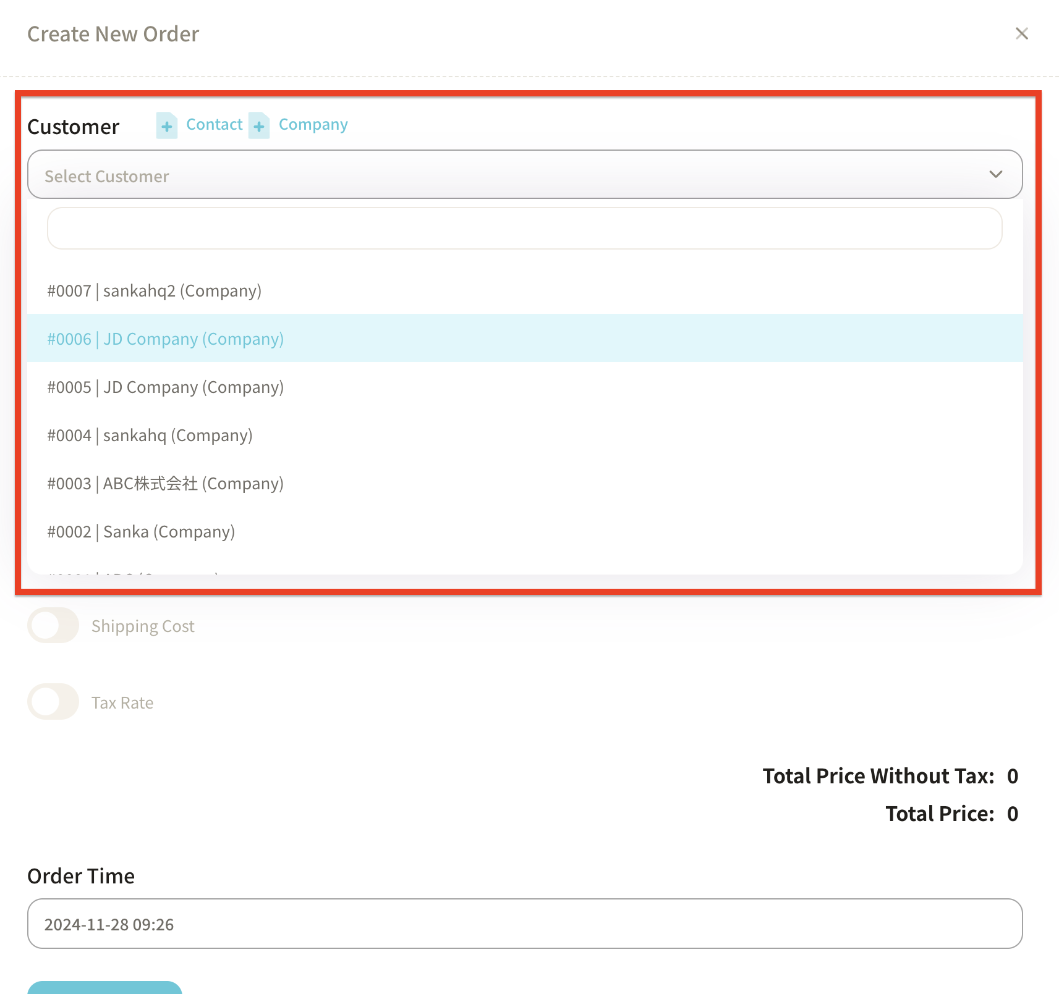
Task: Select customer #0007 sankahq2
Action: [x=155, y=291]
